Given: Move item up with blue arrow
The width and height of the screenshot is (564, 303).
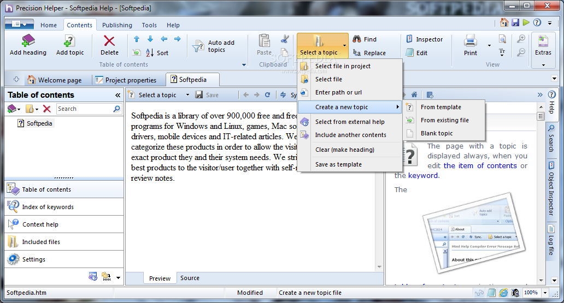Looking at the screenshot, I should click(x=136, y=39).
